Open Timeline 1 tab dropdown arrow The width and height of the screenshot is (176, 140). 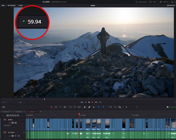pos(25,112)
